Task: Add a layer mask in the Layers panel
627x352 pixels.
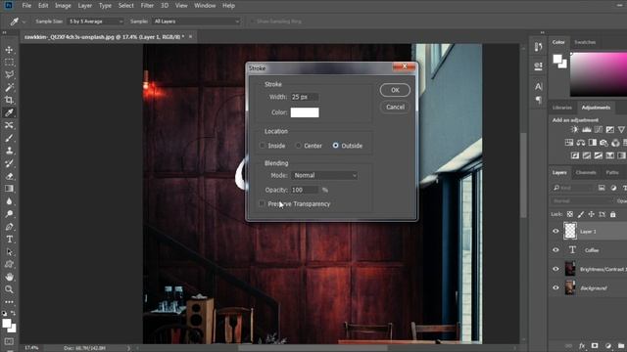Action: tap(595, 345)
